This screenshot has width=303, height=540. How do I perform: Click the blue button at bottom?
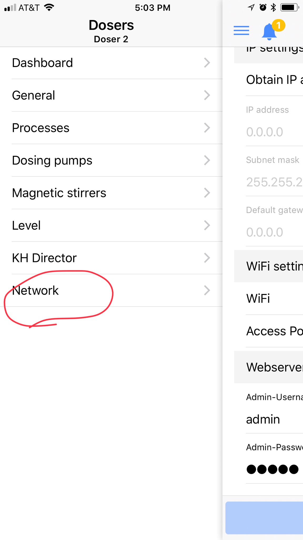(x=264, y=518)
